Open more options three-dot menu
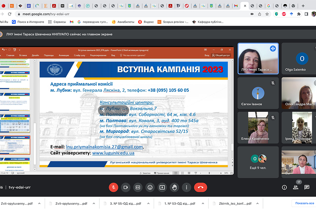Screen dimensions: 316x210 186,187
